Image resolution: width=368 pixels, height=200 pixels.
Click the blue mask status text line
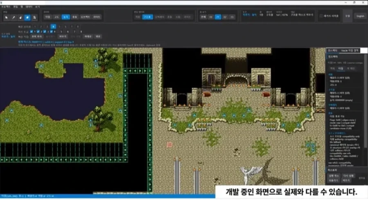46,42
